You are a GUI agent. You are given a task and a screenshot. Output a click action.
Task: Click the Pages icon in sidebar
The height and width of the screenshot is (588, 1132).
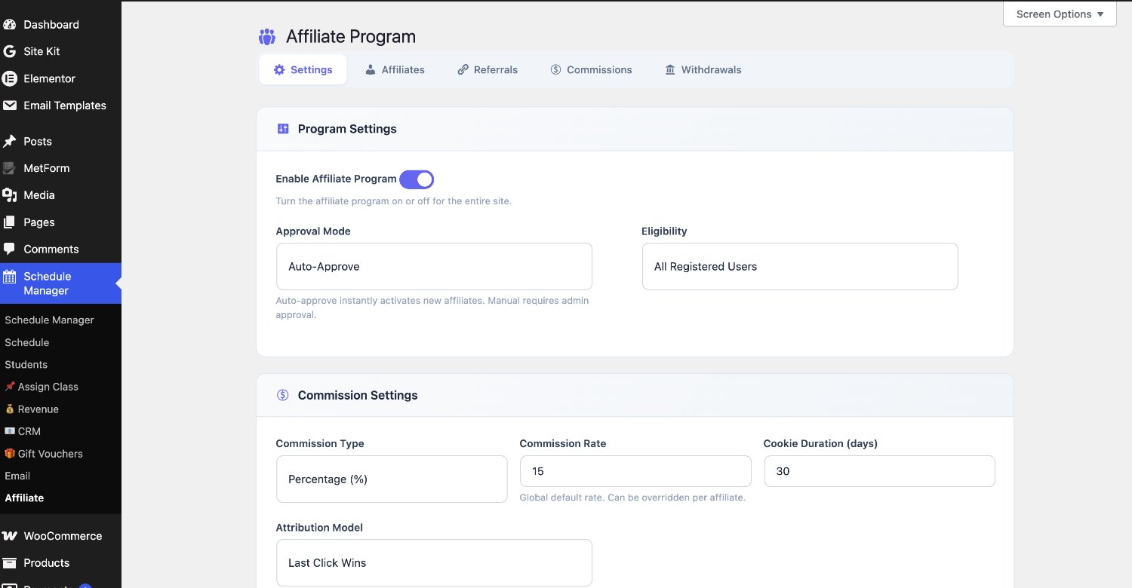pos(9,222)
